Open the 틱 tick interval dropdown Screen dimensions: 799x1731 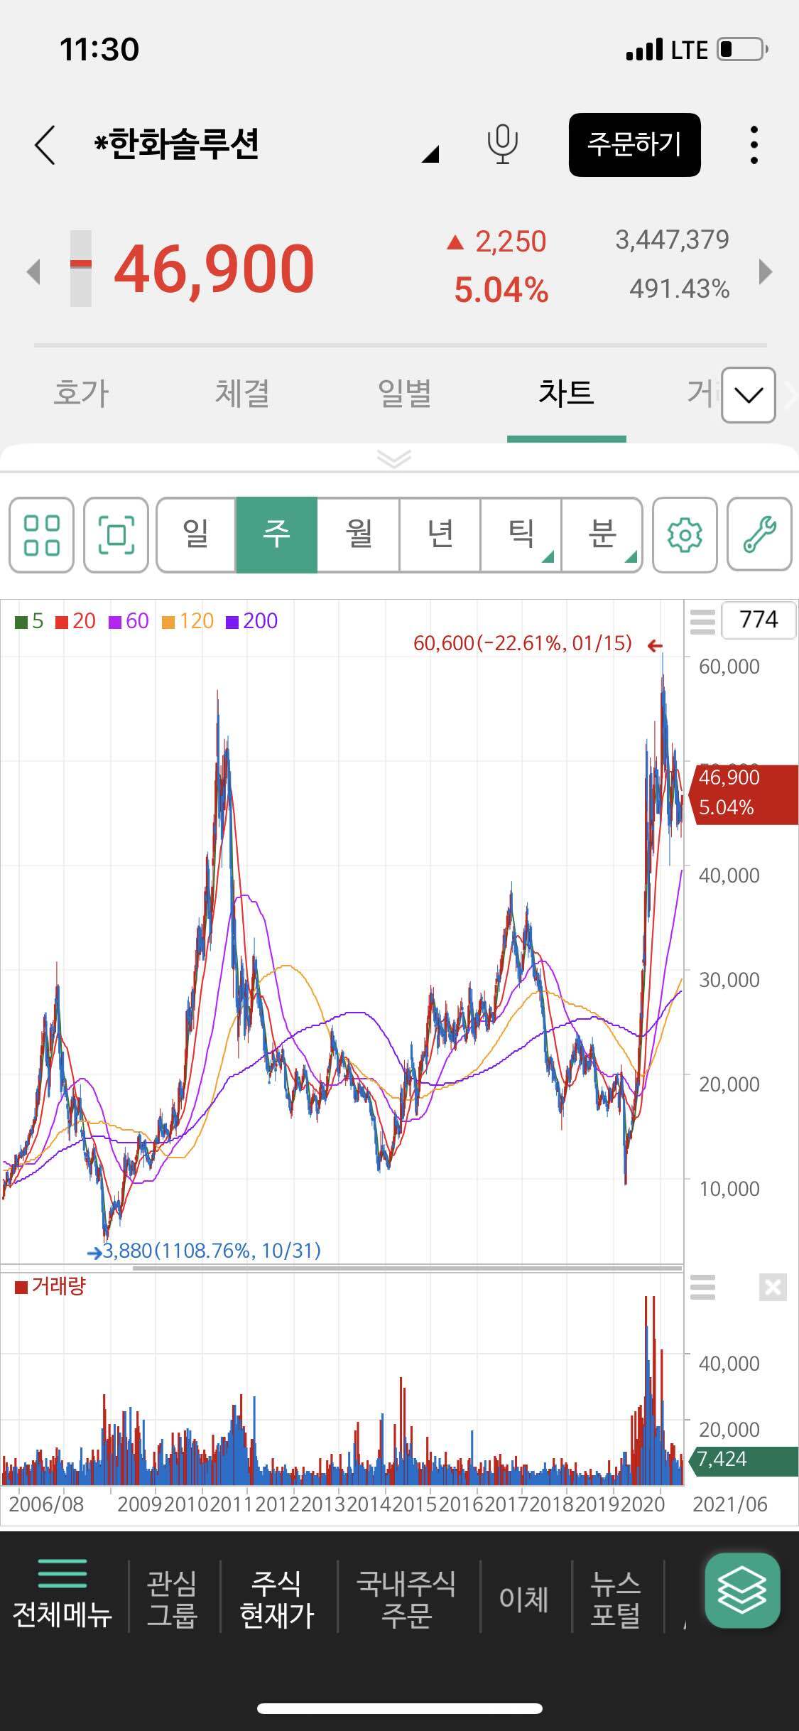521,534
